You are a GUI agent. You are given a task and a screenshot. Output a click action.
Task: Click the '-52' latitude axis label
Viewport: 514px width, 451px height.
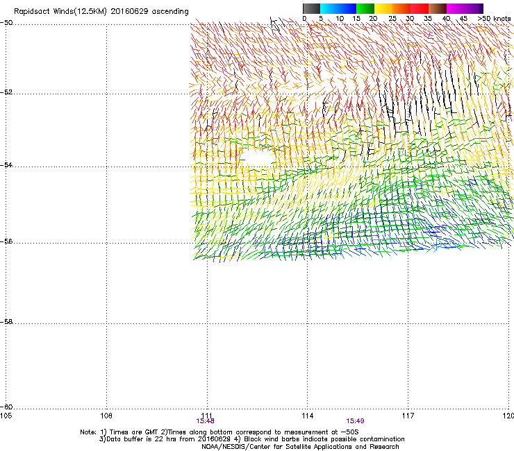(x=6, y=92)
